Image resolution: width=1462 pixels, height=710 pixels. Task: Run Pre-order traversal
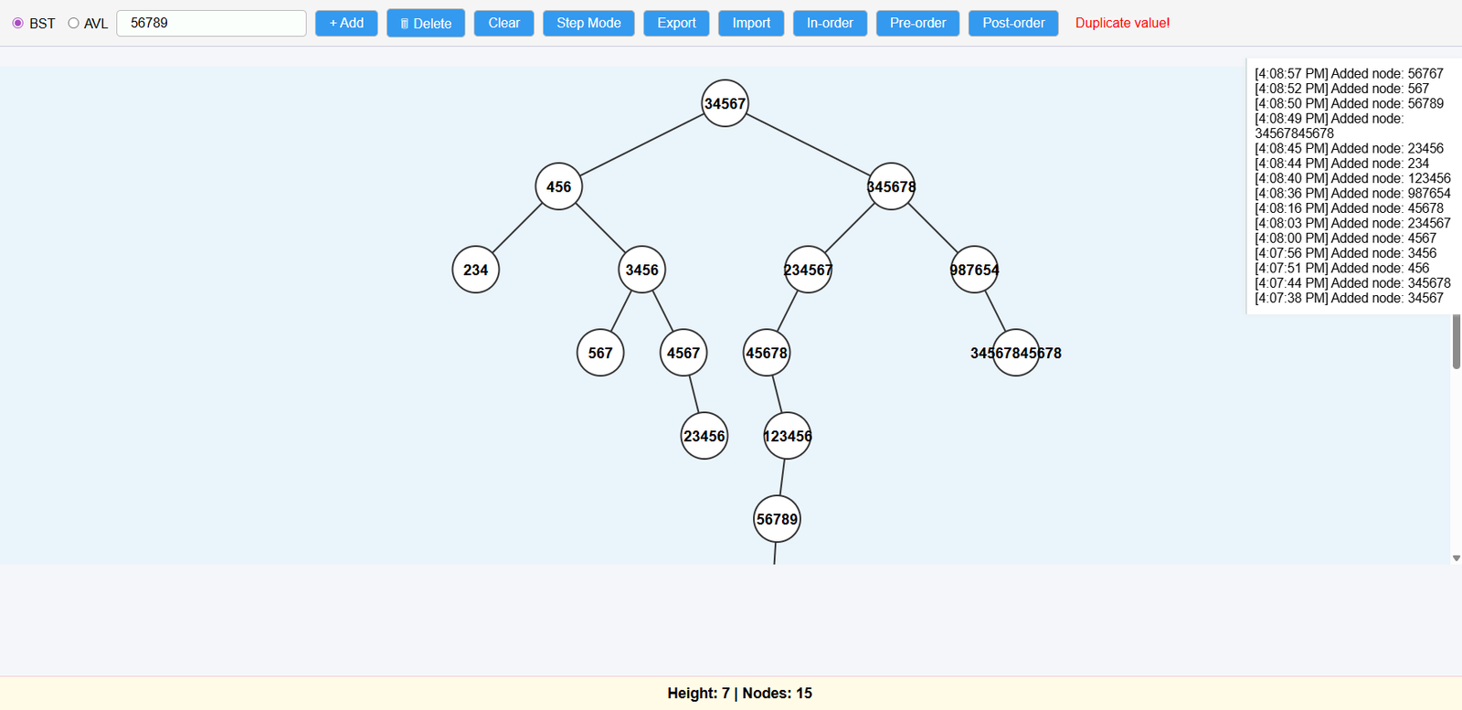[x=917, y=23]
